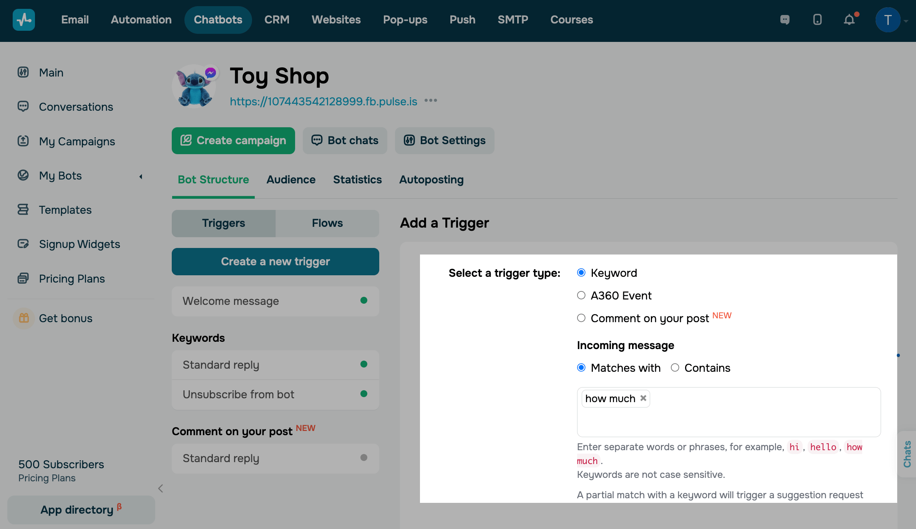This screenshot has width=916, height=529.
Task: Open the Toy Shop bot URL link
Action: (x=323, y=101)
